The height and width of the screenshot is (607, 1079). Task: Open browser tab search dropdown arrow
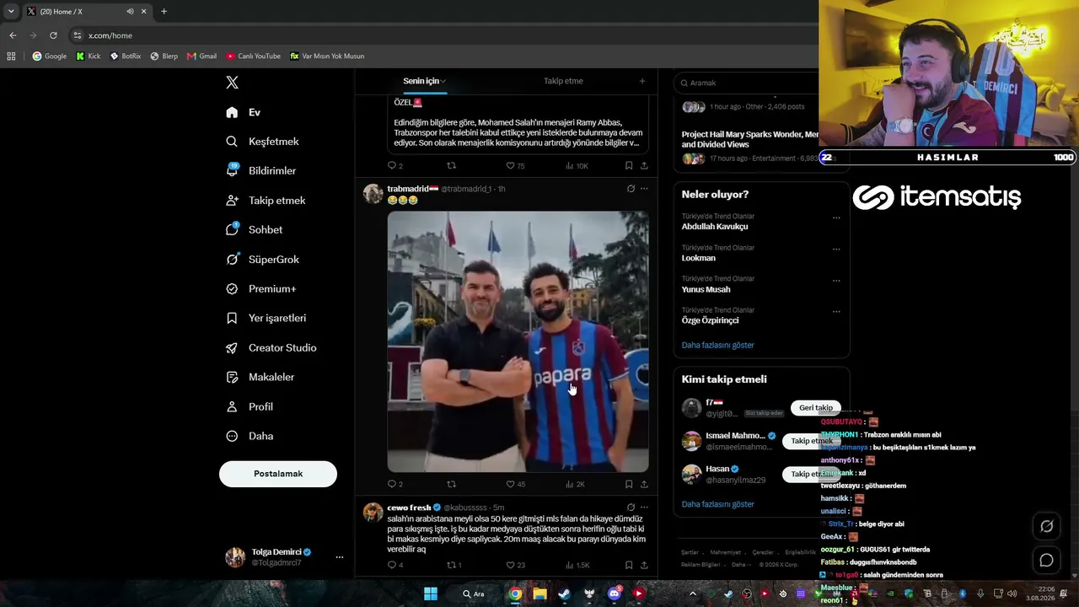pyautogui.click(x=11, y=12)
